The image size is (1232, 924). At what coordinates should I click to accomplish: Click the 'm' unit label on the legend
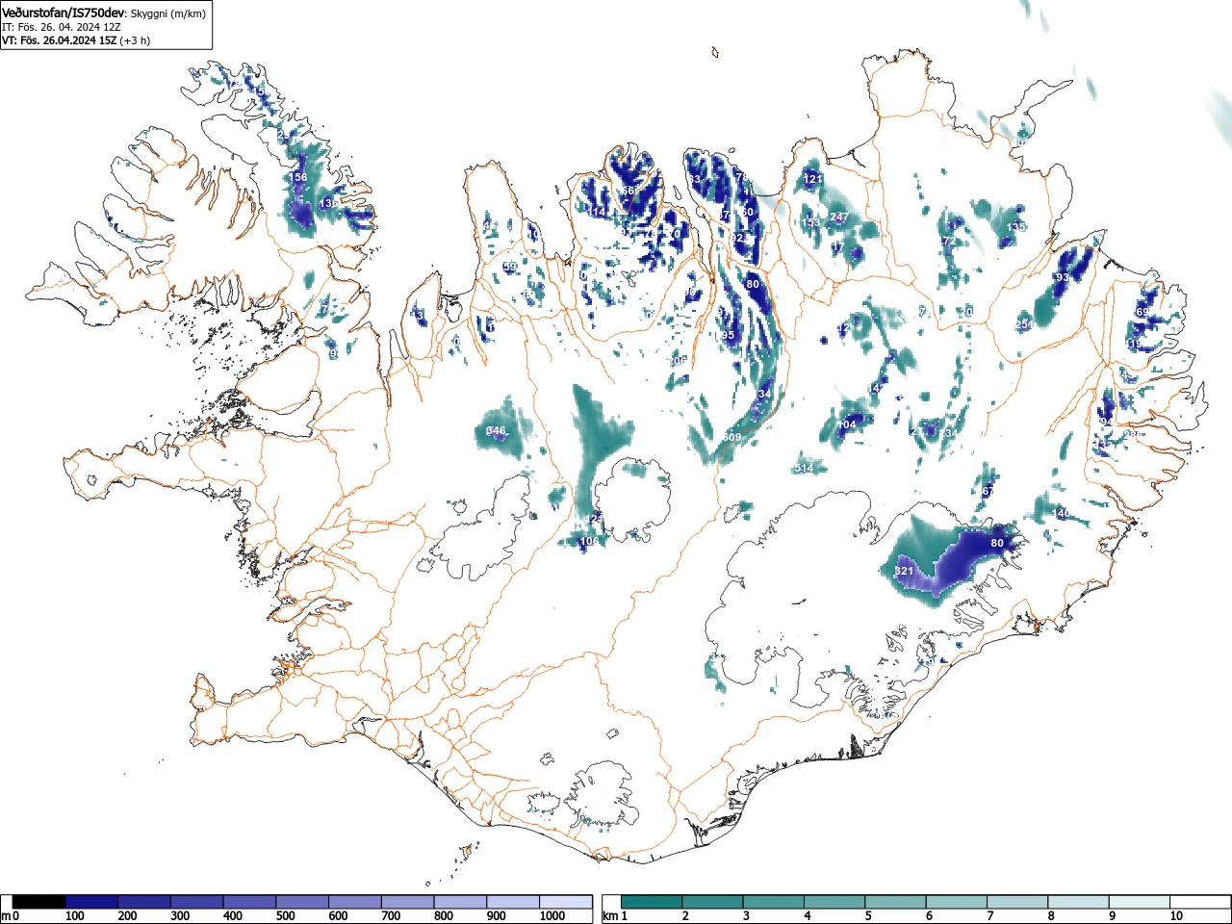point(6,916)
